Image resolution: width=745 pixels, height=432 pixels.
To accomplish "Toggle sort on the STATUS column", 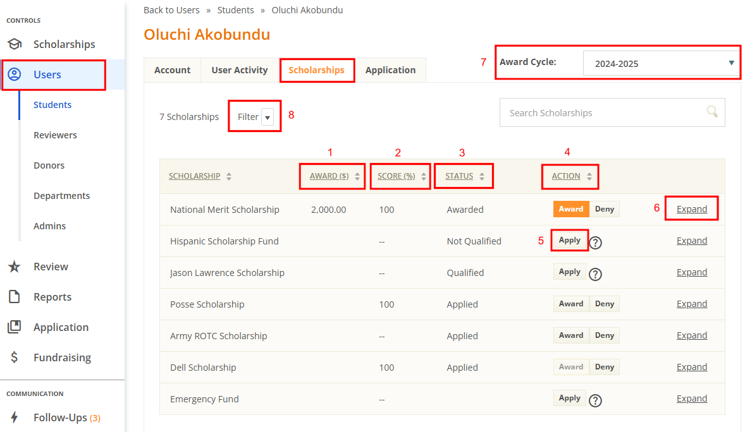I will click(x=483, y=176).
